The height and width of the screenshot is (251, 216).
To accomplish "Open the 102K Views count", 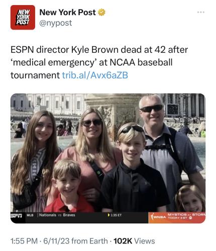I will coord(134,241).
